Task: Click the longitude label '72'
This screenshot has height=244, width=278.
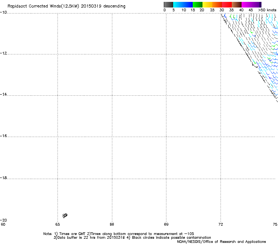Action: [221, 224]
